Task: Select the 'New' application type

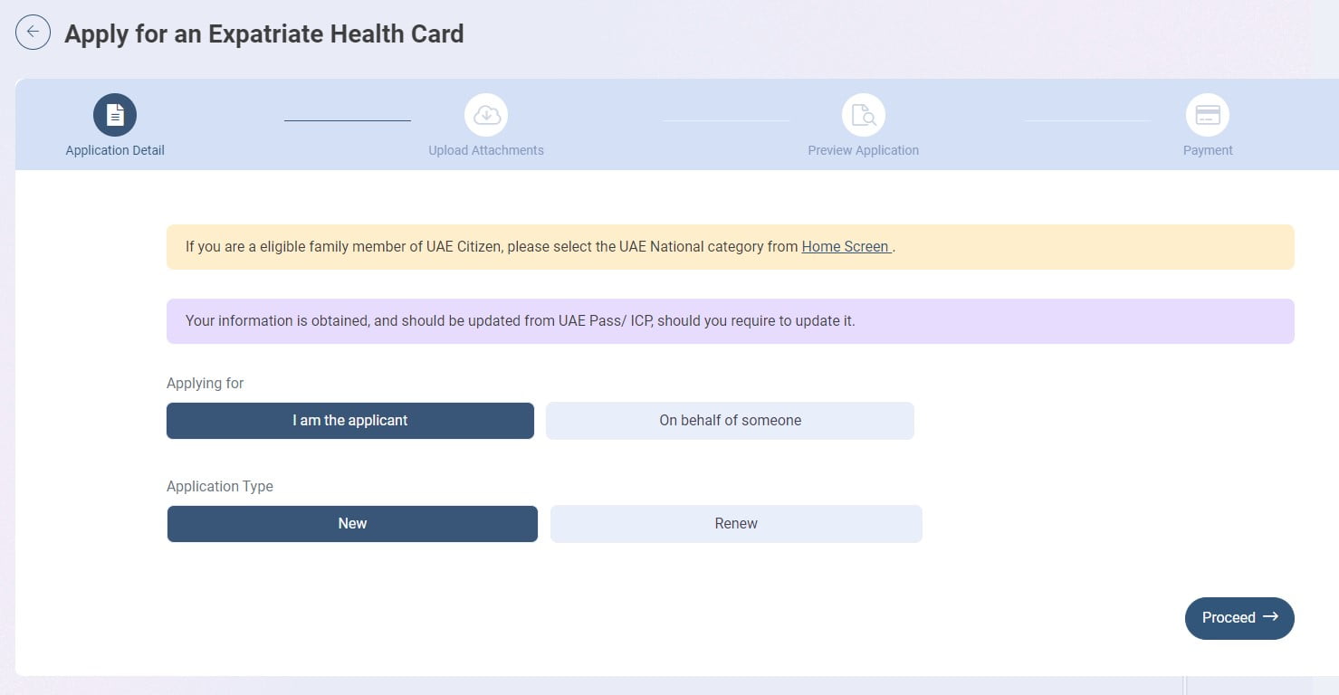Action: click(351, 523)
